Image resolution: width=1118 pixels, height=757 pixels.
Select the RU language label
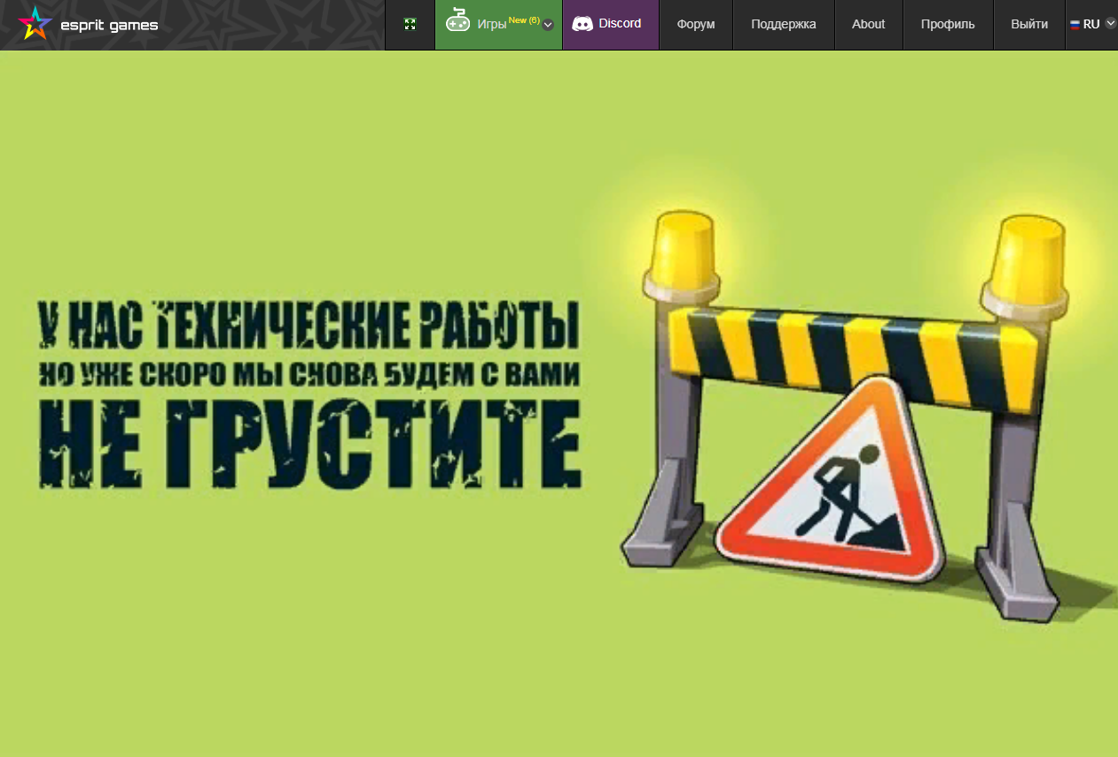pos(1091,24)
